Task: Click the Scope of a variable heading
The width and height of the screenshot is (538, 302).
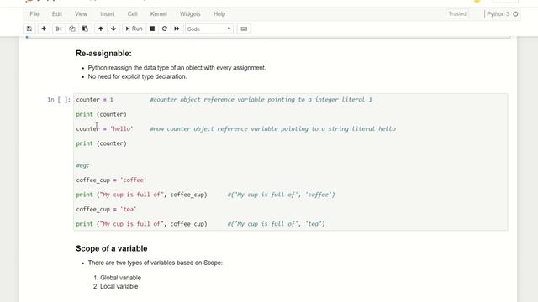Action: 112,248
